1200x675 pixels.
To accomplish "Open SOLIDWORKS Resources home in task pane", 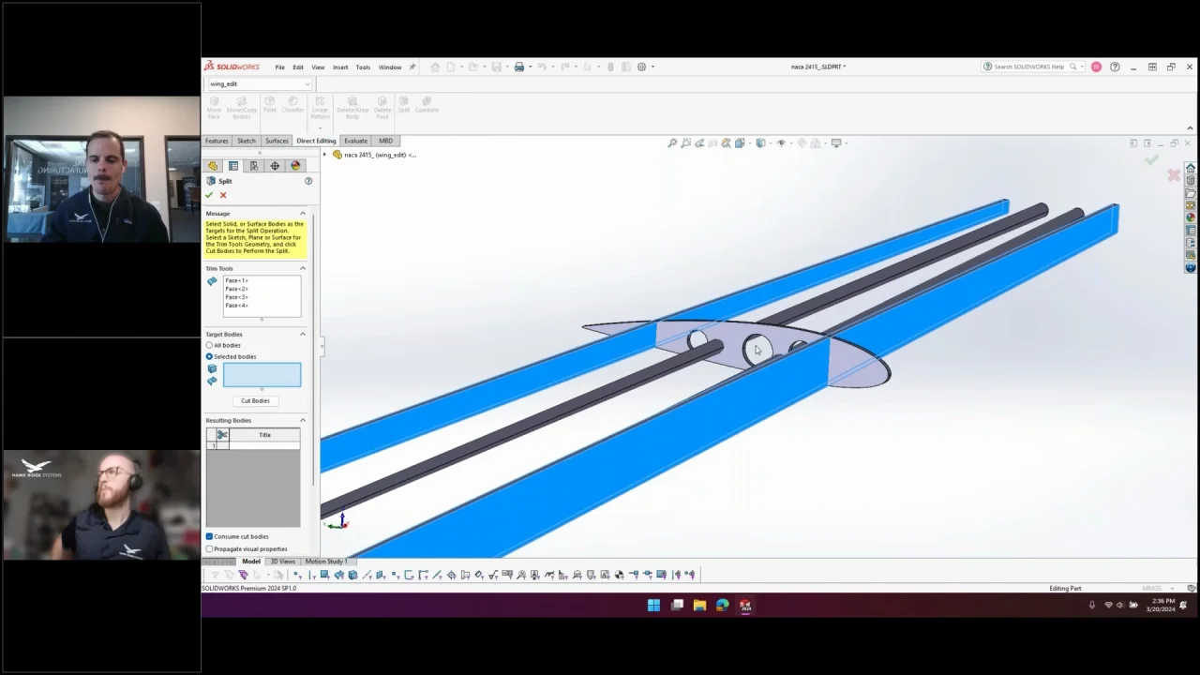I will [x=1191, y=169].
